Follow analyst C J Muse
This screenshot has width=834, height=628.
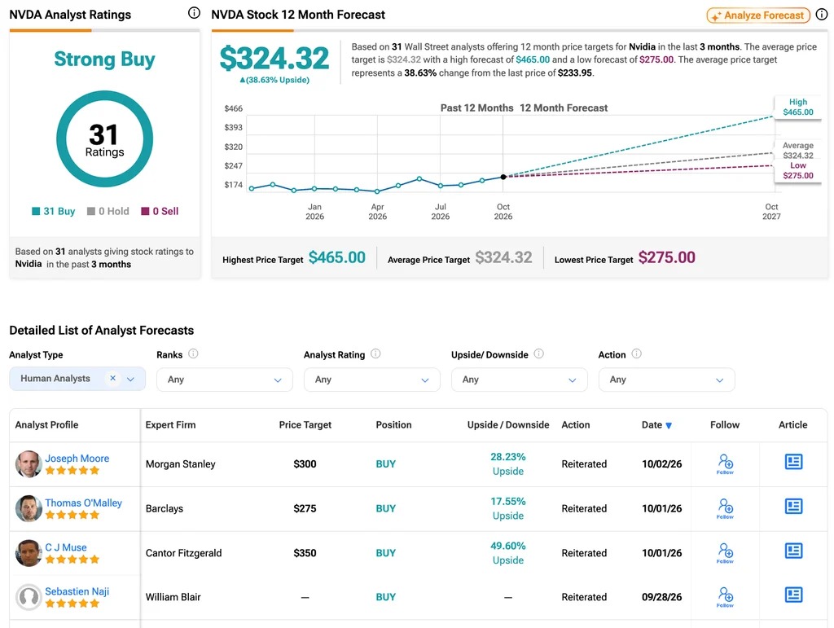(726, 553)
